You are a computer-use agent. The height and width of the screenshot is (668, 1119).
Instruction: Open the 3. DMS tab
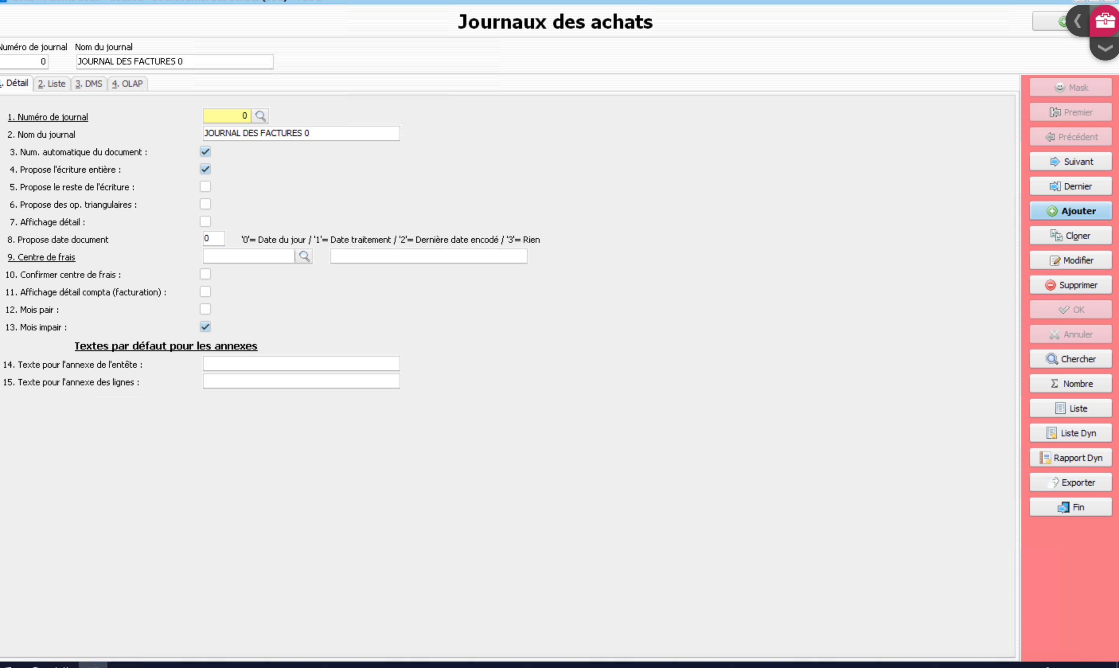89,84
